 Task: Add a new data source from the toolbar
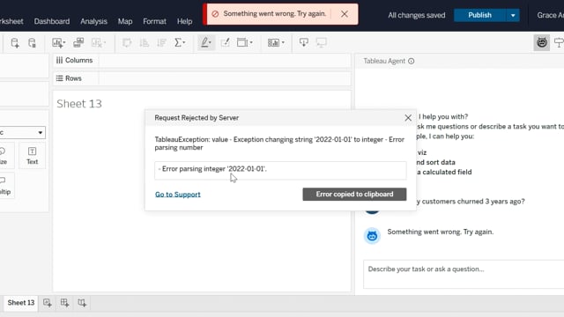pyautogui.click(x=15, y=43)
